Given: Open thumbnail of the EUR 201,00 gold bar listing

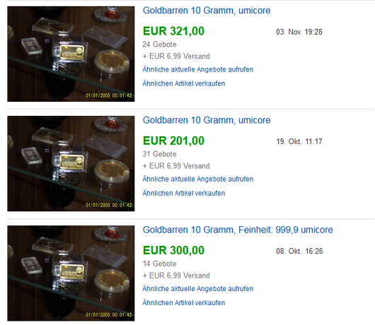Looking at the screenshot, I should click(x=71, y=164).
